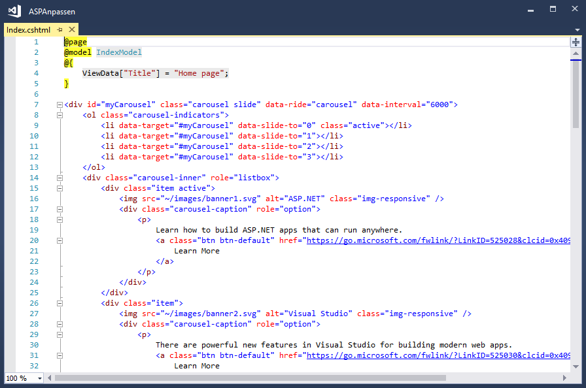Click the scrollbar up arrow triangle

pyautogui.click(x=574, y=52)
